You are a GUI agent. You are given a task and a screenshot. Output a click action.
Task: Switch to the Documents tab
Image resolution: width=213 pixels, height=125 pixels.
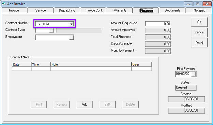click(172, 10)
